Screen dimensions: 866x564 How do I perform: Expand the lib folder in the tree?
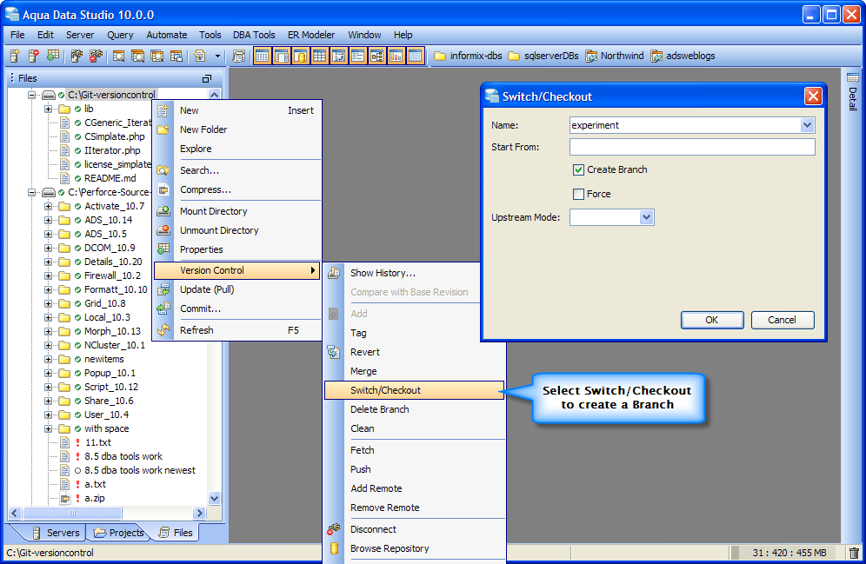click(x=49, y=109)
